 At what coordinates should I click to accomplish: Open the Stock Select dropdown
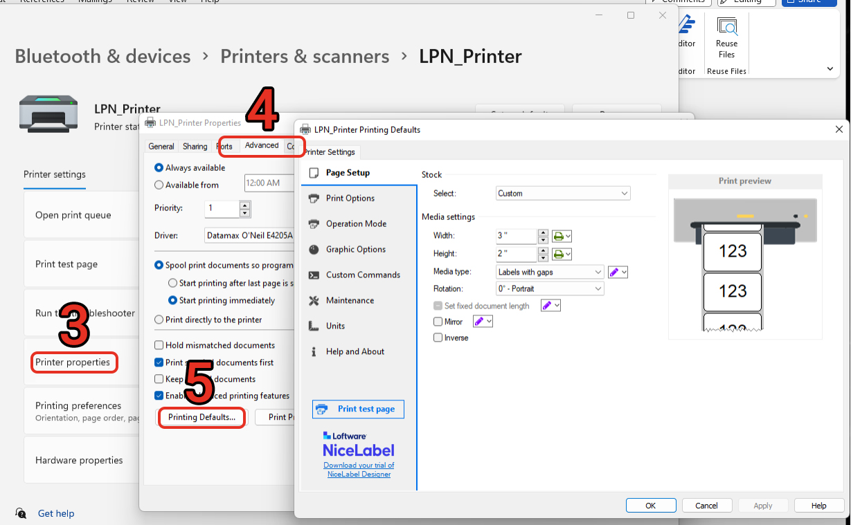point(562,193)
